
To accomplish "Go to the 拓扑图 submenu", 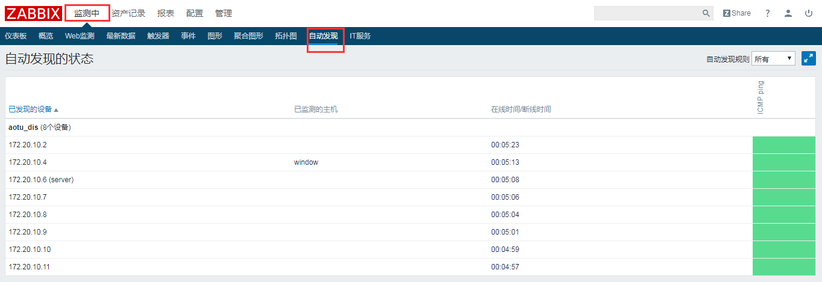I will point(286,36).
